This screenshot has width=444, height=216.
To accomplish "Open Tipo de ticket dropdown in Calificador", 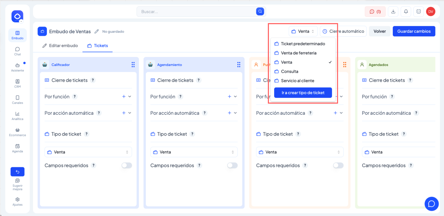I will pyautogui.click(x=88, y=152).
